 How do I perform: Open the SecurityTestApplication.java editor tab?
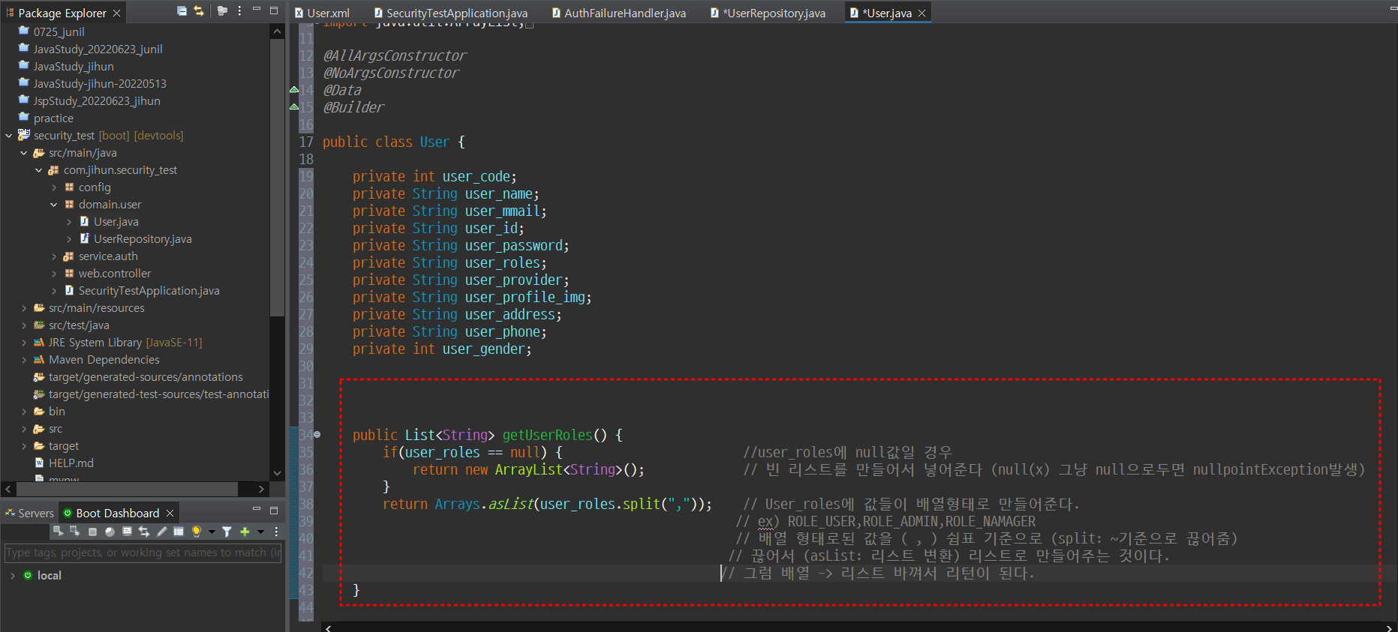click(451, 13)
